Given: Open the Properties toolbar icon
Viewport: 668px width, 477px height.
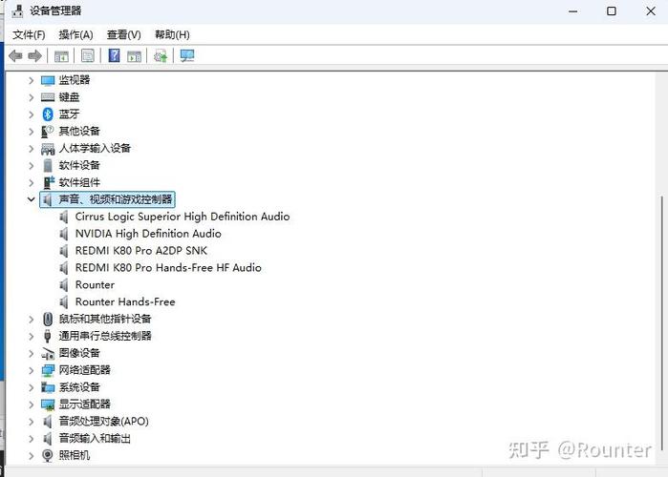Looking at the screenshot, I should tap(88, 55).
